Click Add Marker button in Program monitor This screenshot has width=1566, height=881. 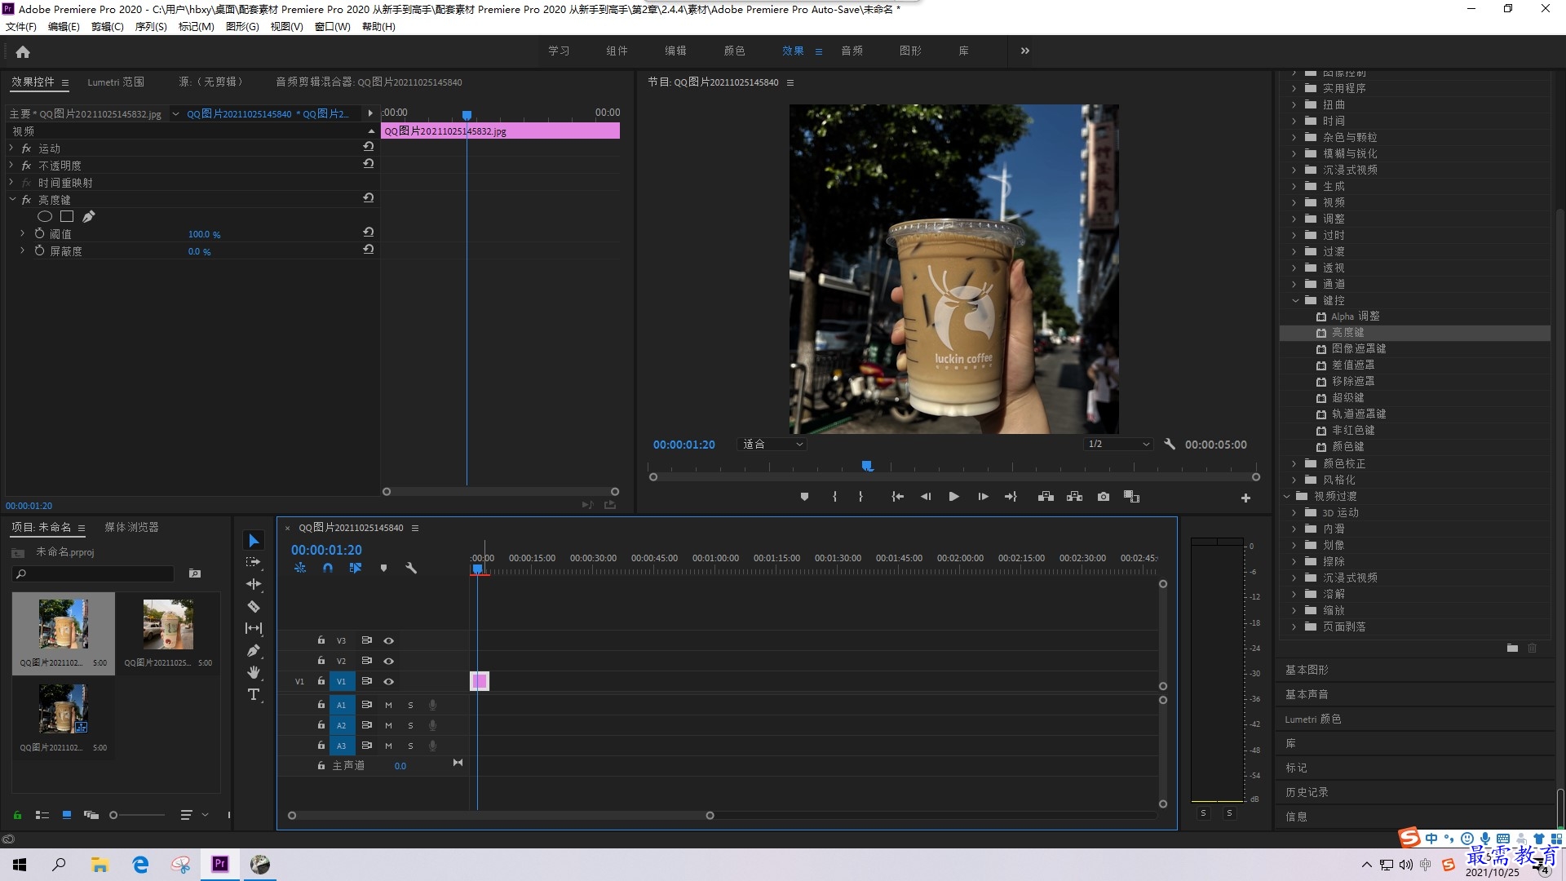[x=804, y=497]
